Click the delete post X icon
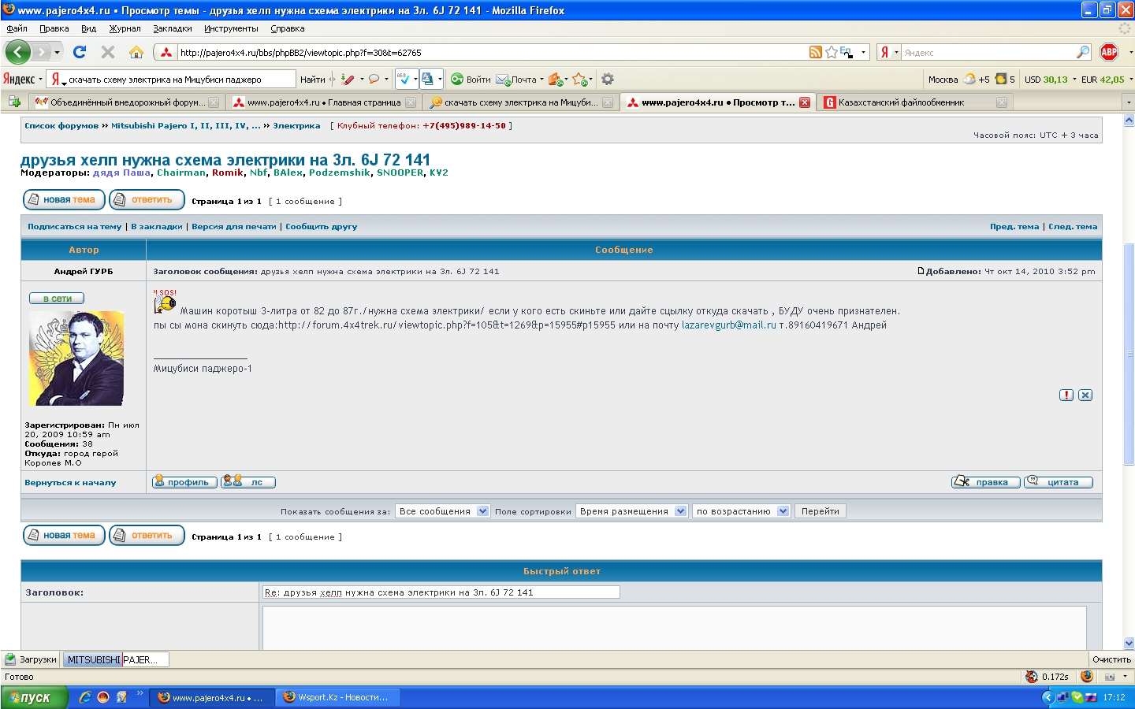 click(1085, 395)
